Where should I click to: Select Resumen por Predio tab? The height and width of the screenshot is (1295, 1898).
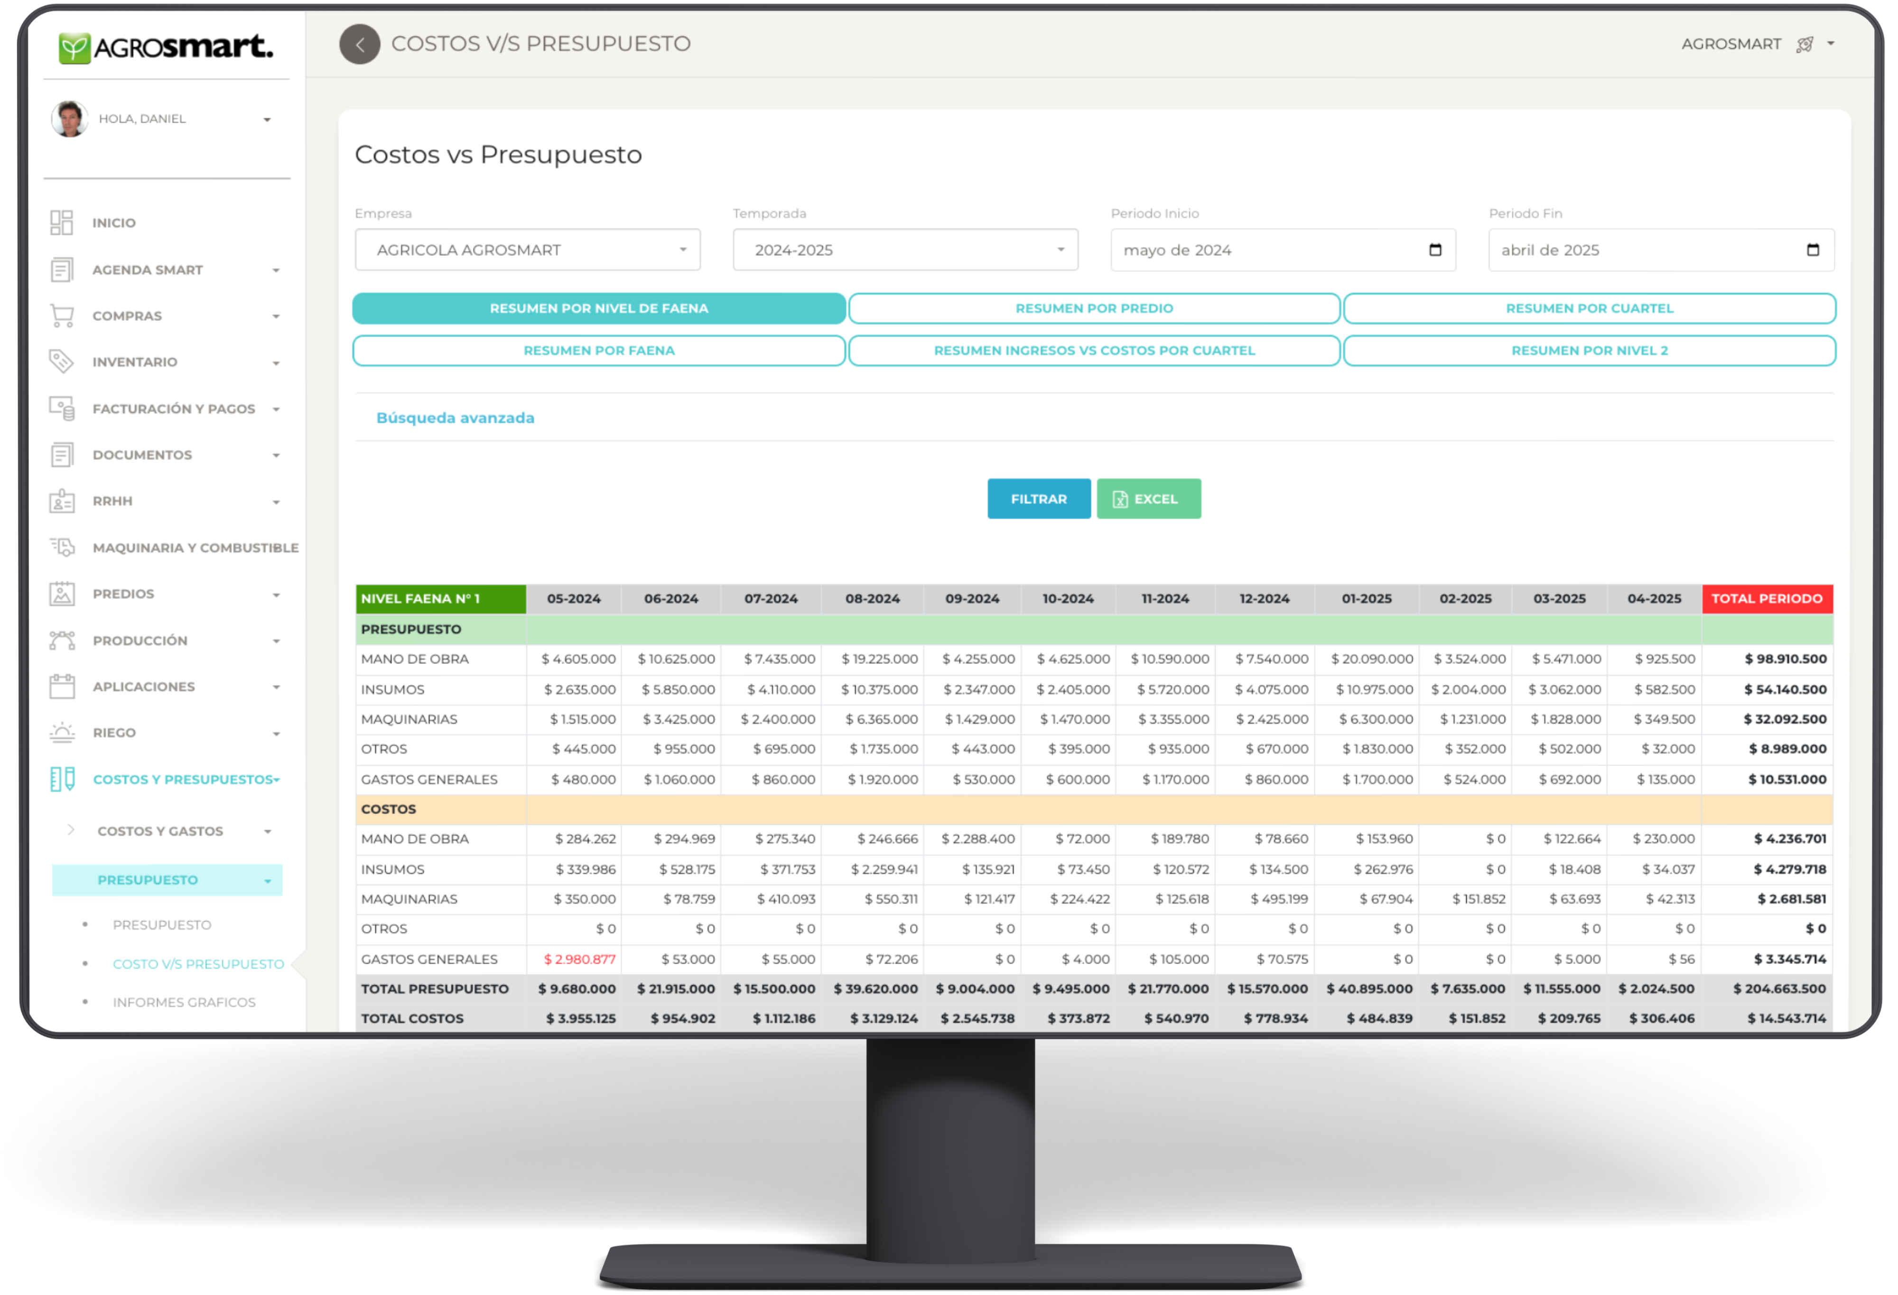1094,308
